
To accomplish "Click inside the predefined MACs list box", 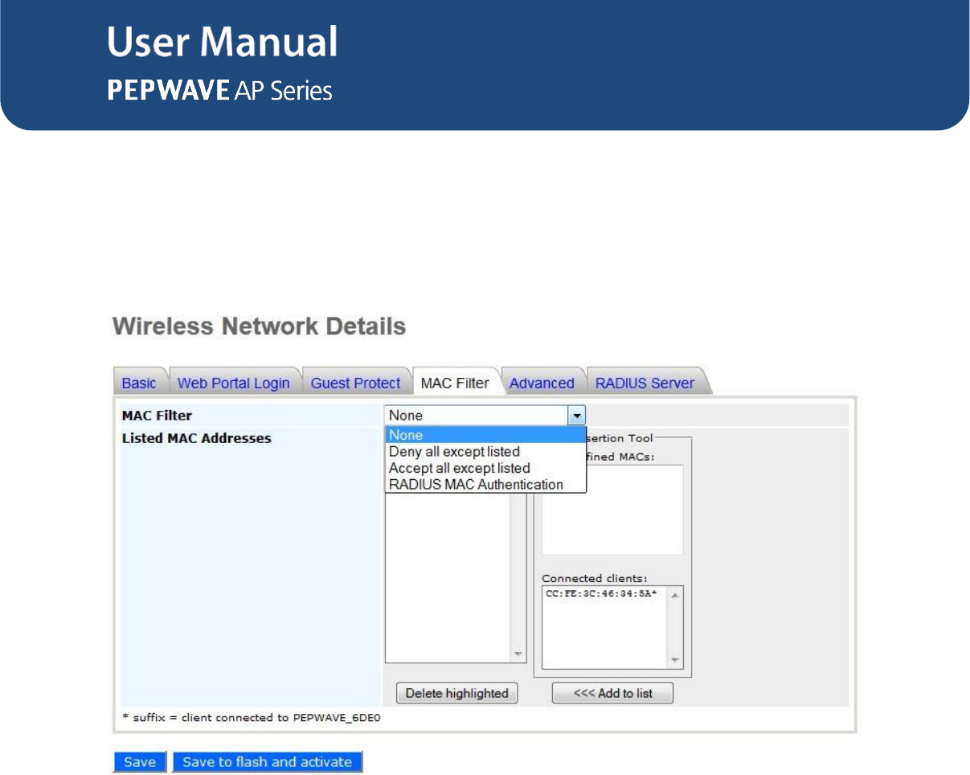I will tap(612, 510).
